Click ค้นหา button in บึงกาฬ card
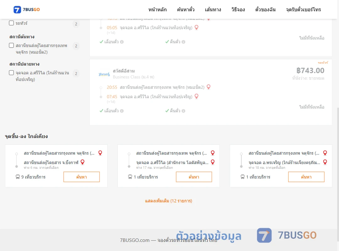339x251 pixels. pos(82,177)
